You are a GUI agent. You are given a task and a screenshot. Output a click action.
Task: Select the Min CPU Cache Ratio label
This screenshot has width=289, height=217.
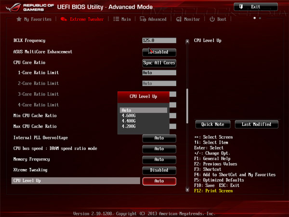point(35,116)
